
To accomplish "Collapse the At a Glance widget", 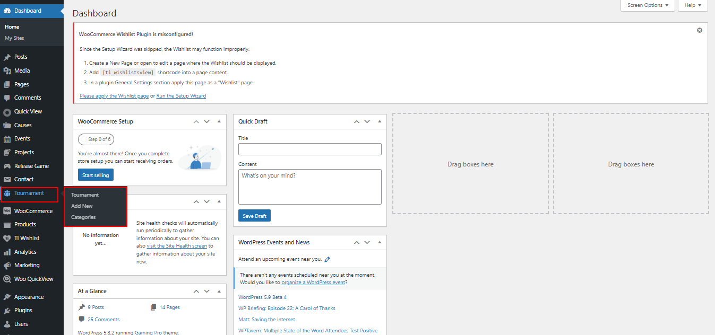I will [219, 291].
